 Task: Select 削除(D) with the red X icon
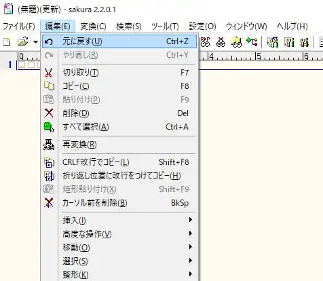click(119, 113)
